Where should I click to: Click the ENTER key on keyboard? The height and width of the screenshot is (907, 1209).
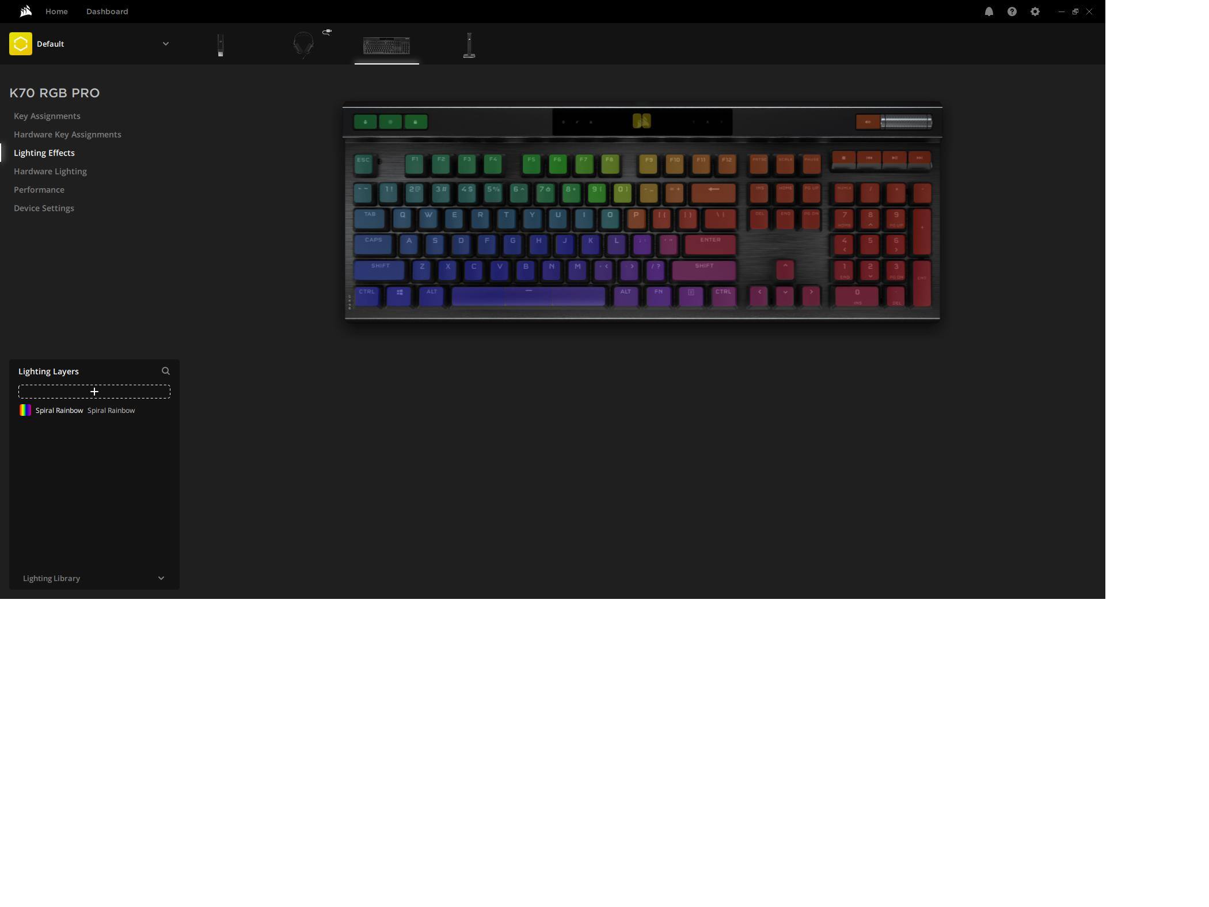coord(710,244)
